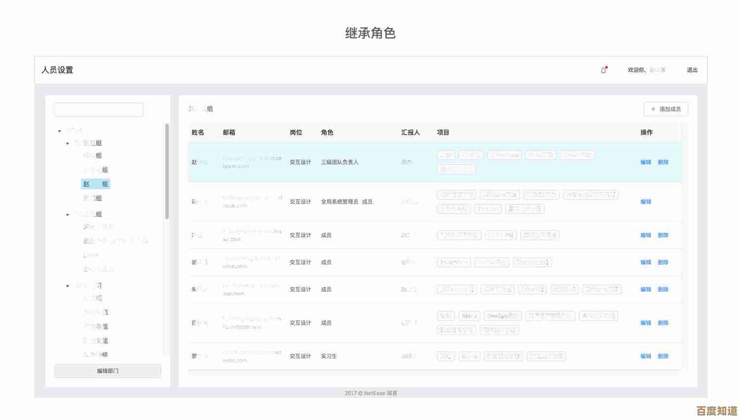Delete the member row starting with 朱
Screen dimensions: 740x420
(663, 289)
